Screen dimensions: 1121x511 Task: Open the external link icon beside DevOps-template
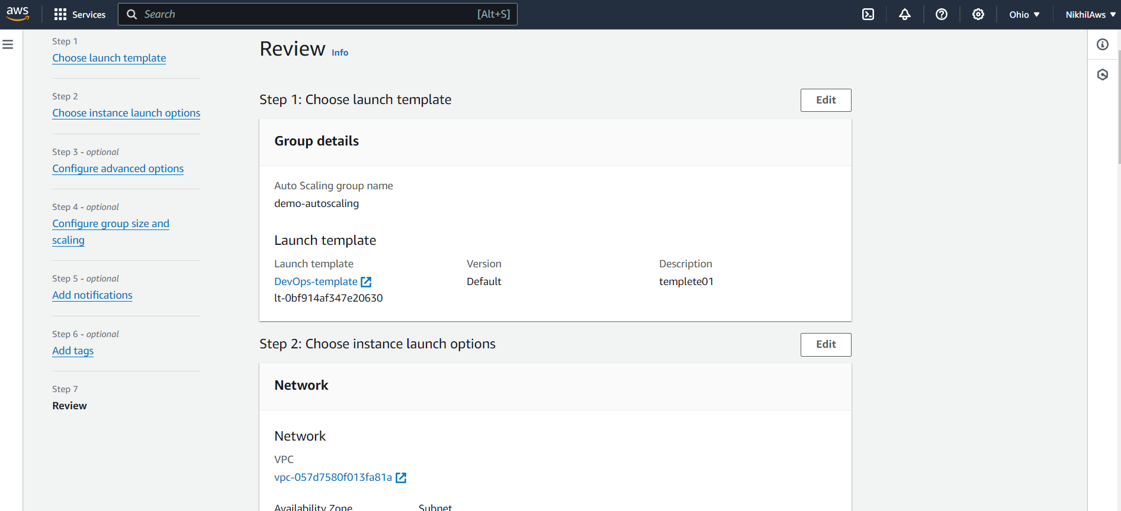(x=367, y=282)
